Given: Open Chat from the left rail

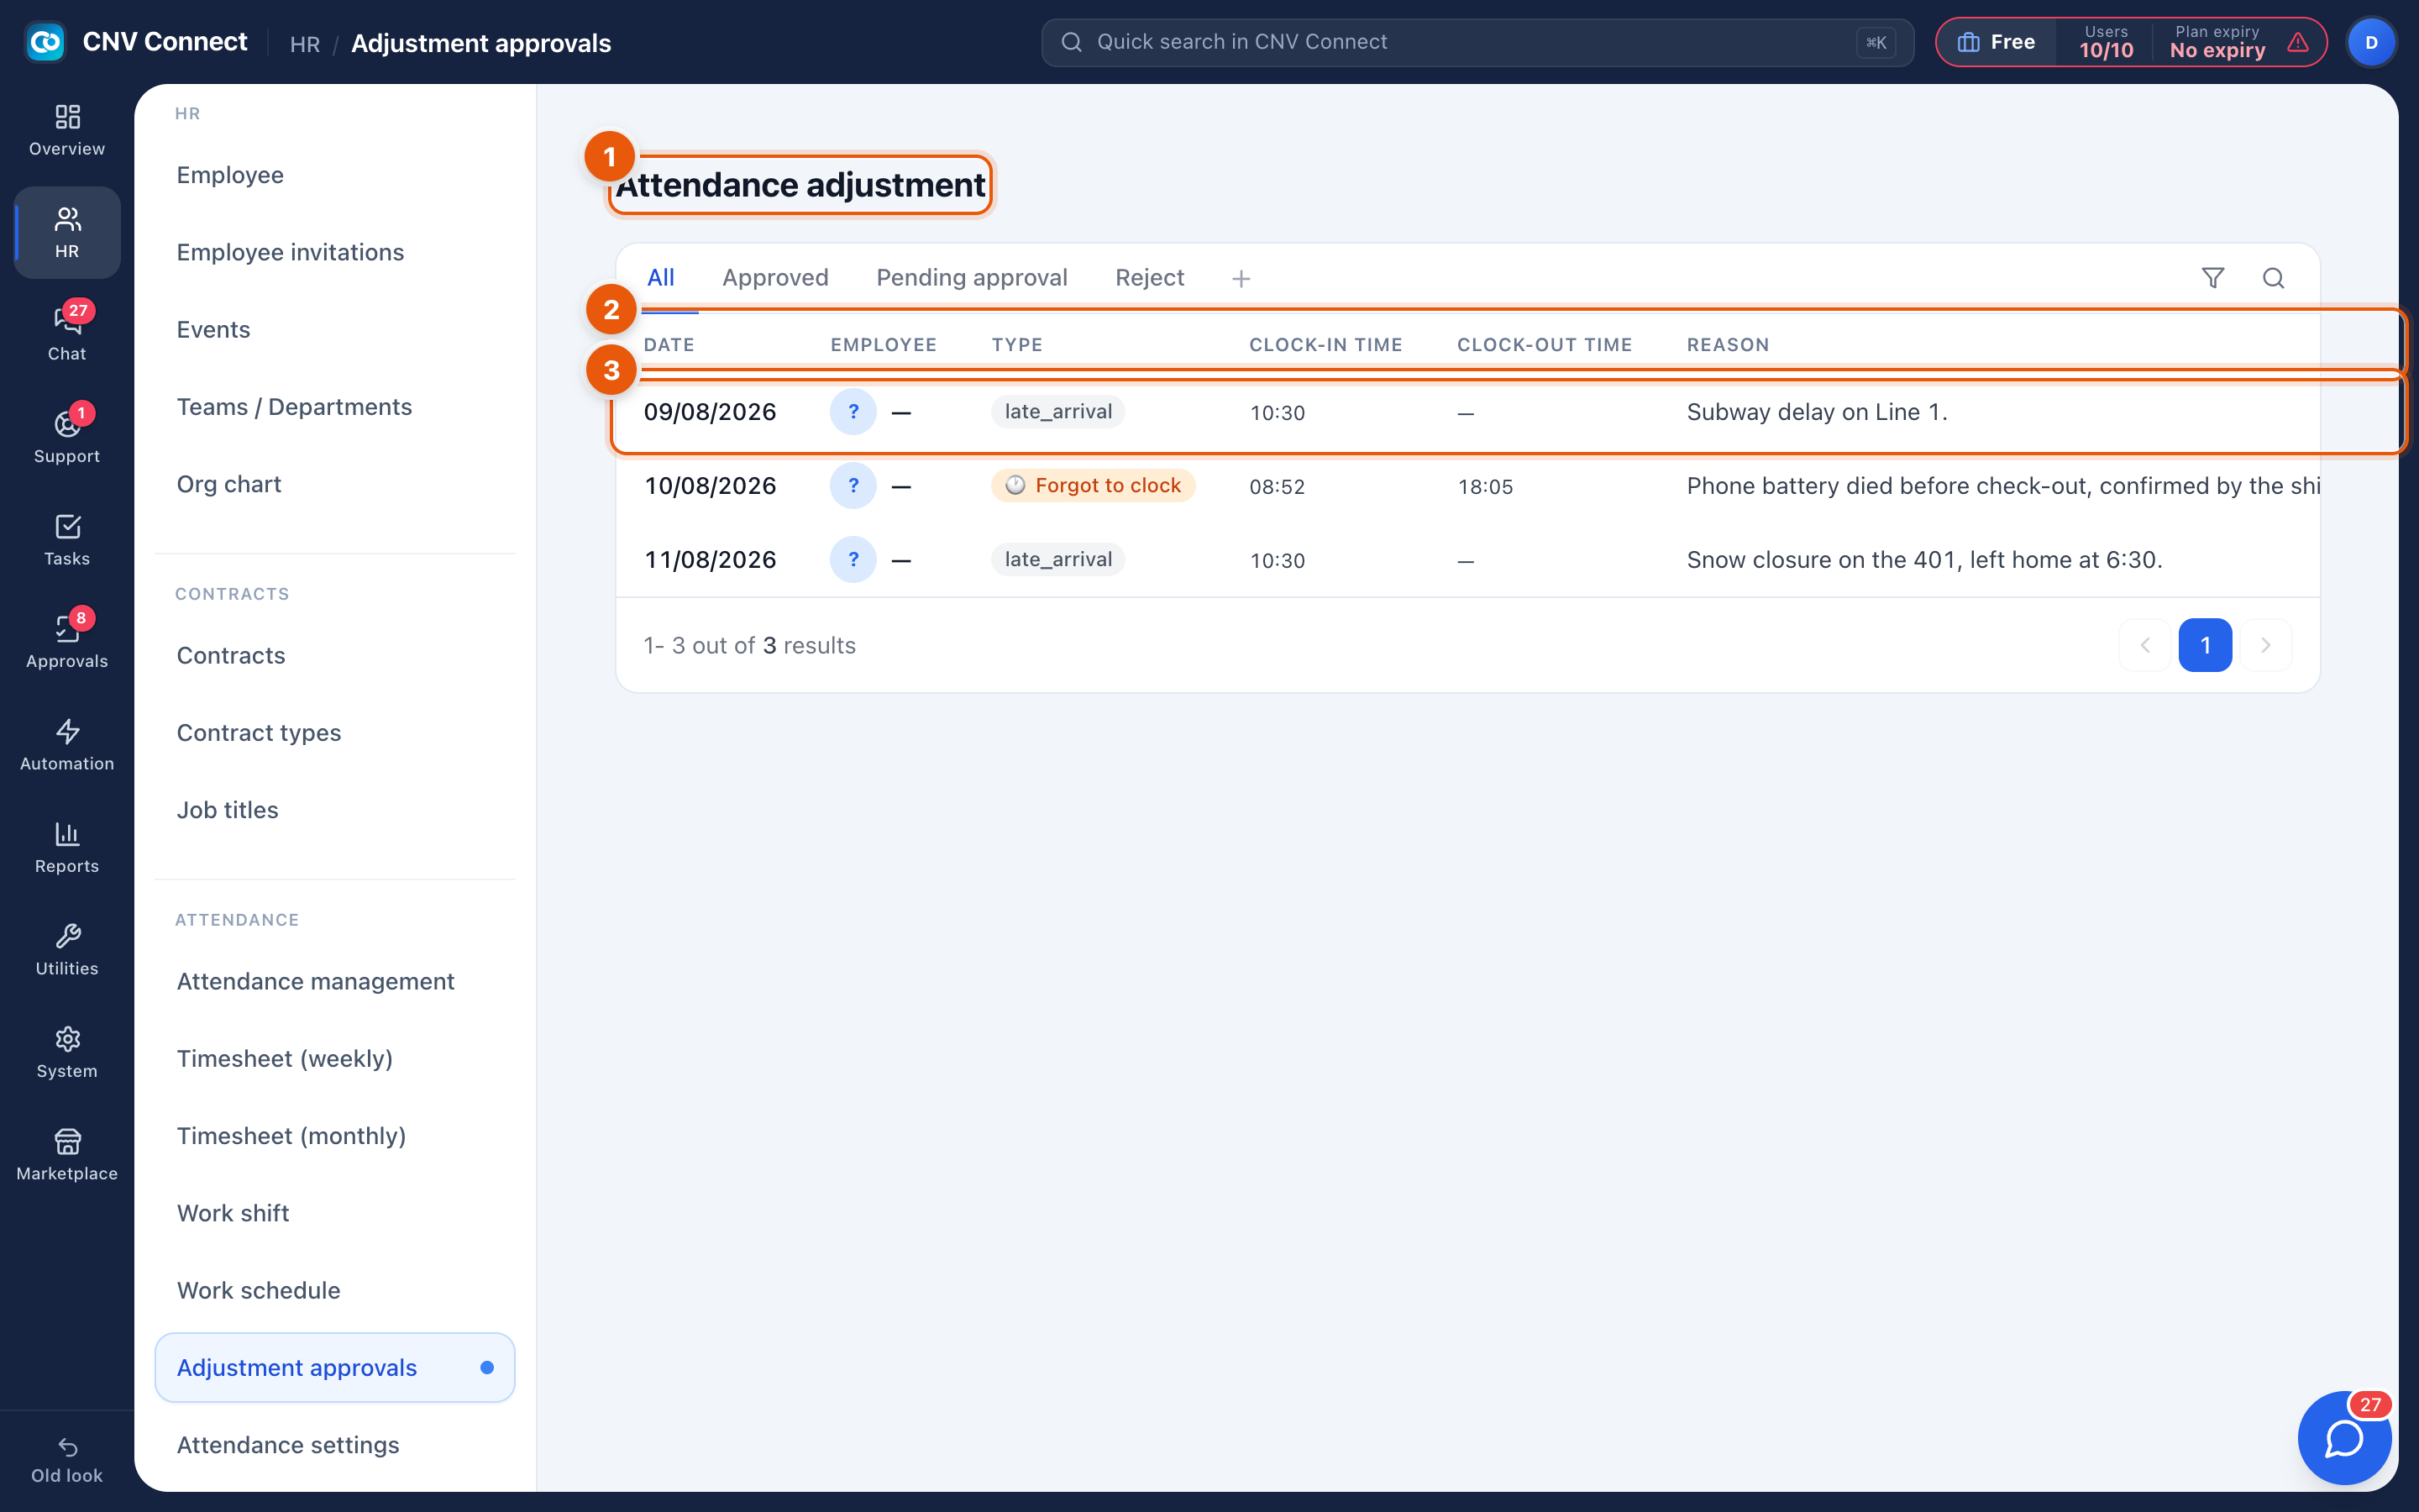Looking at the screenshot, I should [x=67, y=335].
